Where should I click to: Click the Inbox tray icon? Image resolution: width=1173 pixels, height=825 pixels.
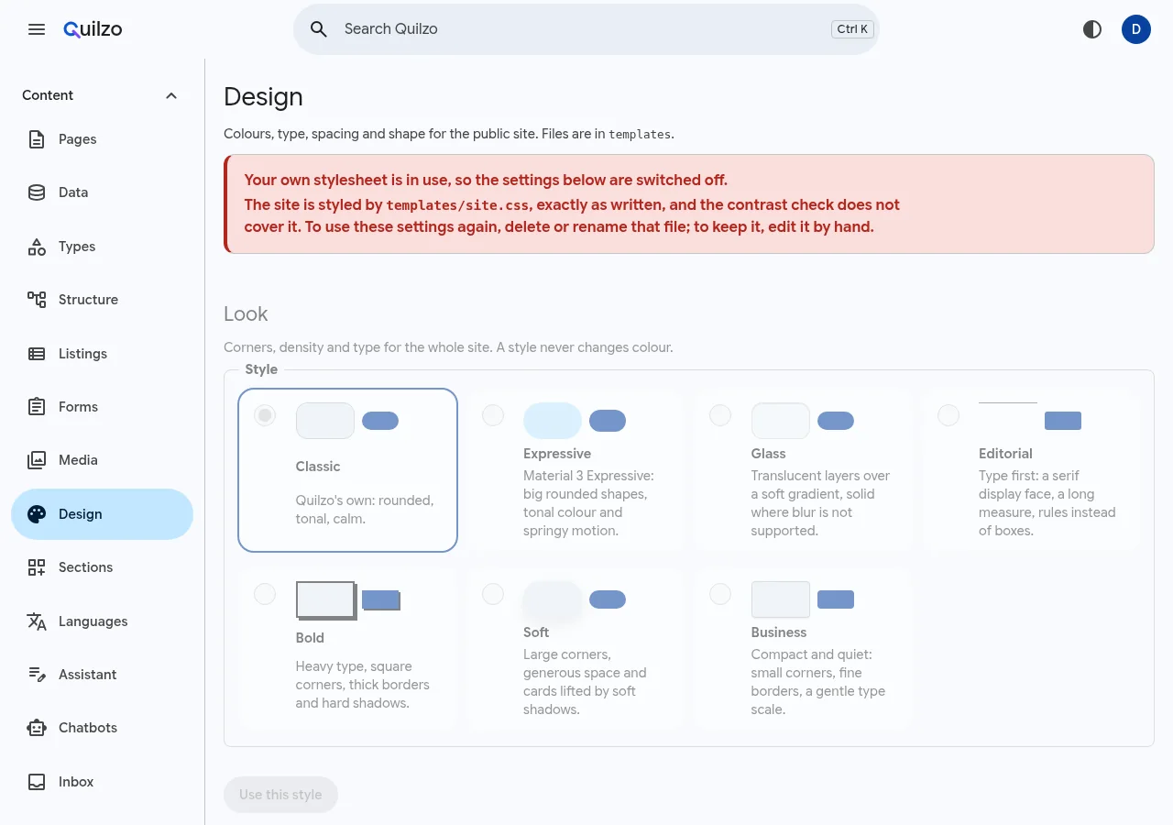[x=37, y=782]
